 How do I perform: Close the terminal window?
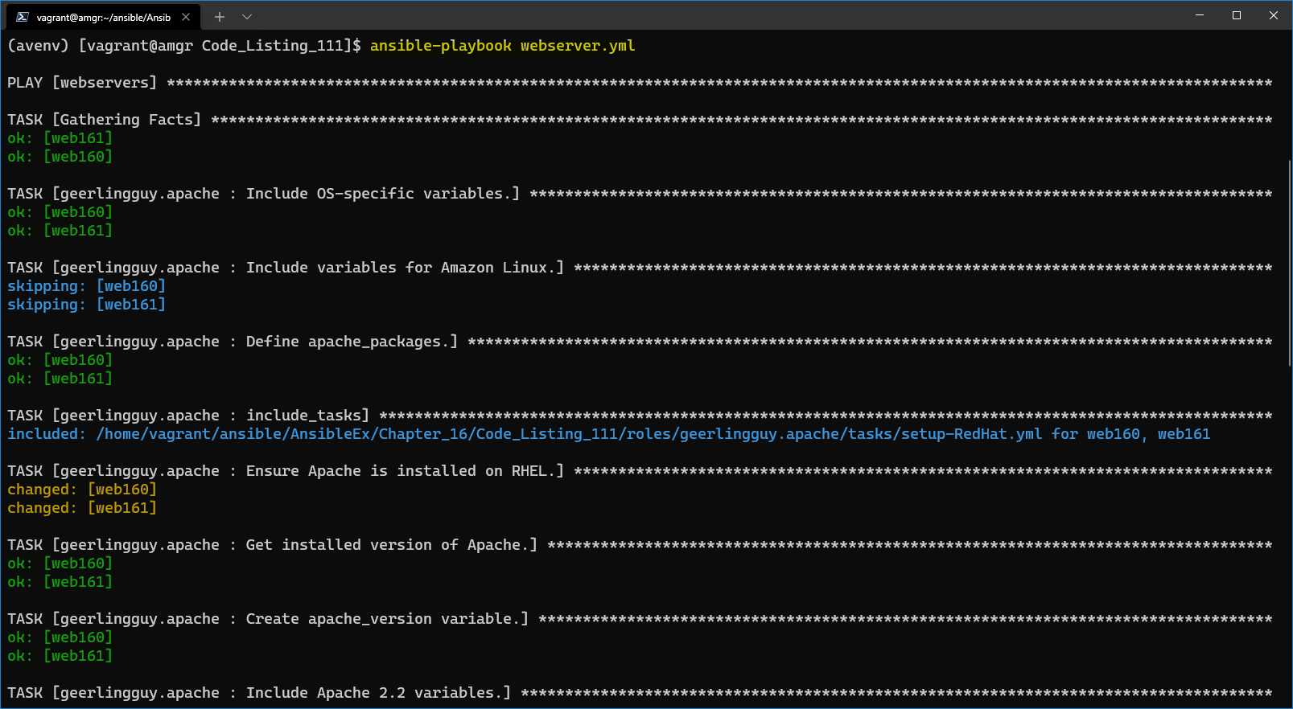tap(1274, 15)
